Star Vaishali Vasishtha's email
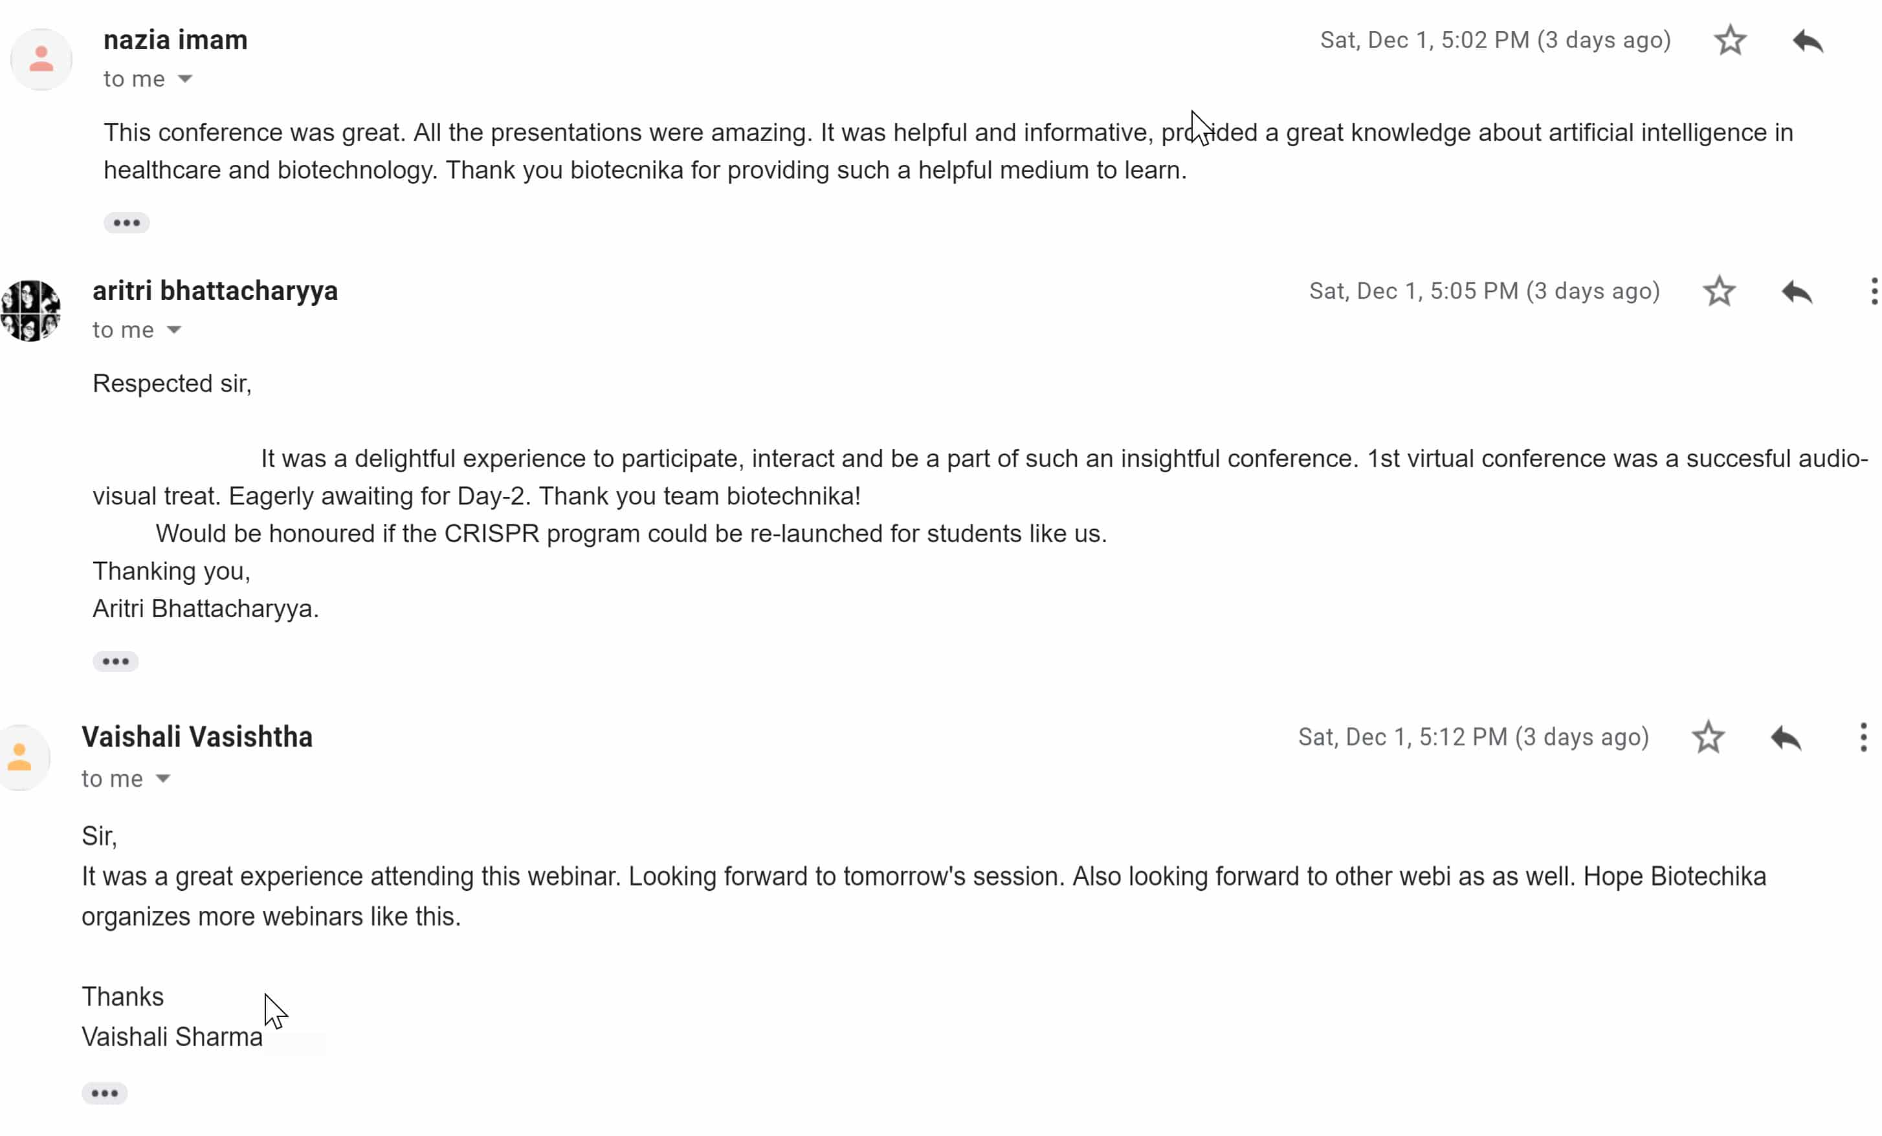 tap(1709, 737)
